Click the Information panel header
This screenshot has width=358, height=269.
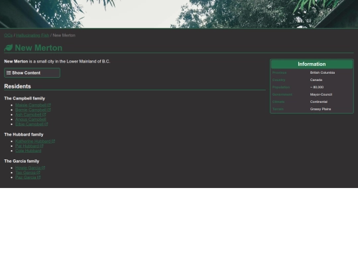pyautogui.click(x=312, y=64)
